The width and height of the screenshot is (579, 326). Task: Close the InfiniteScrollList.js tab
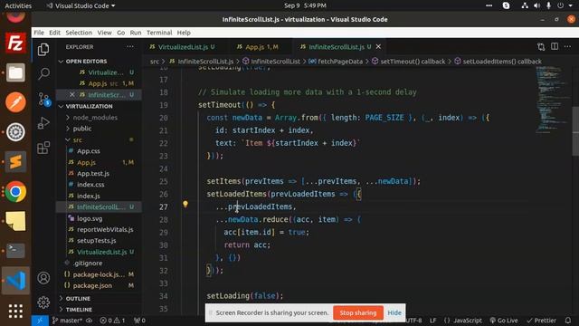tap(378, 46)
